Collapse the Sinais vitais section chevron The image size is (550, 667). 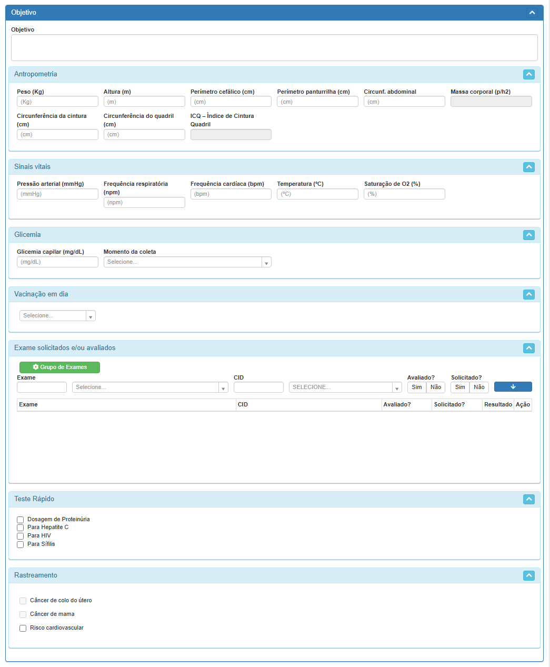(x=529, y=167)
